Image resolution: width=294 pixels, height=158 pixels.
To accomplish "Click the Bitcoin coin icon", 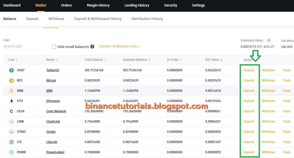I will point(11,80).
